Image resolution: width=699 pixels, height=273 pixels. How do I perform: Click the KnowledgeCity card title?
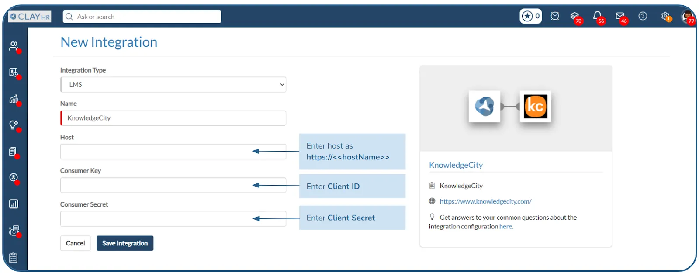(456, 165)
